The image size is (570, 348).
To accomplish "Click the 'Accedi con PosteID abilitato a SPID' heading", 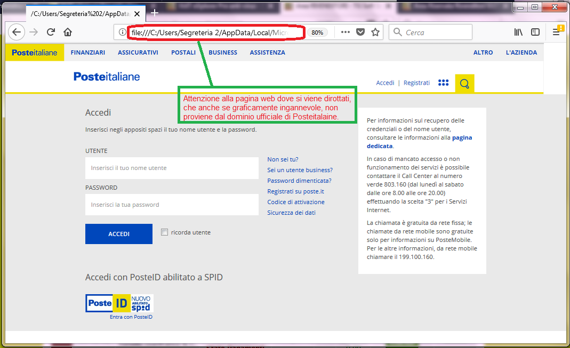I will 154,277.
